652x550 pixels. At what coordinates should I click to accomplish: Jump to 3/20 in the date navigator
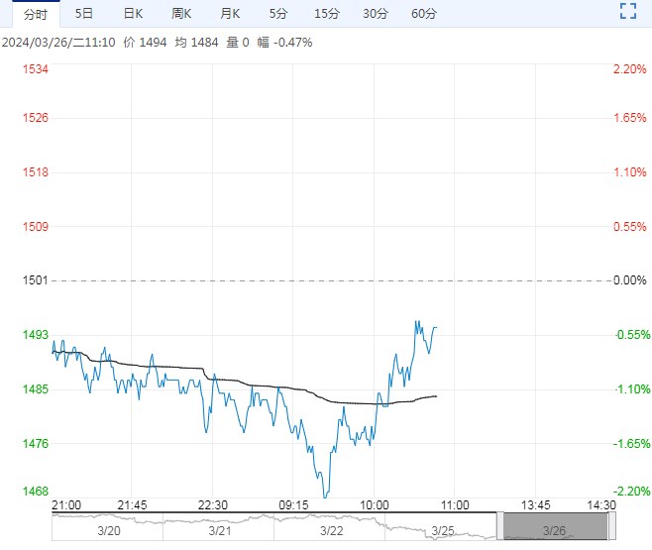(107, 532)
